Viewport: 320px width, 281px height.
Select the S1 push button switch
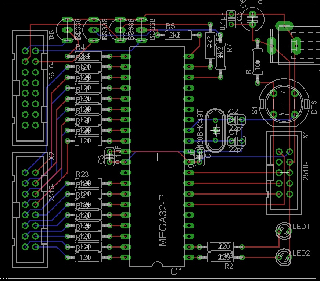pyautogui.click(x=284, y=104)
